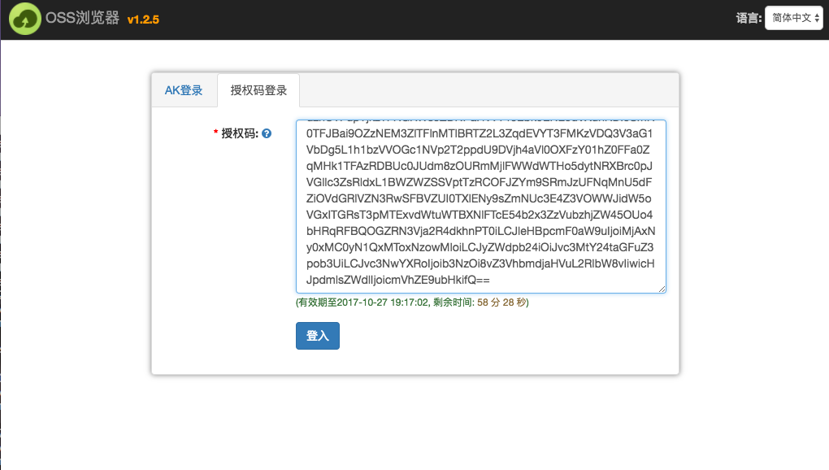
Task: Select the 授权码登录 tab
Action: pos(258,90)
